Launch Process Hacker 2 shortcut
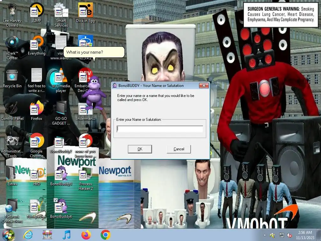The image size is (321, 241). tap(85, 178)
